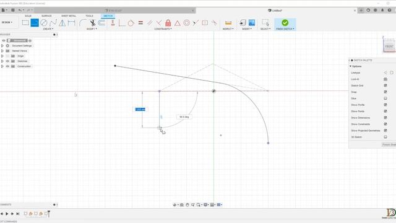Viewport: 396px width, 223px height.
Task: Select the Circle sketch tool
Action: click(44, 23)
